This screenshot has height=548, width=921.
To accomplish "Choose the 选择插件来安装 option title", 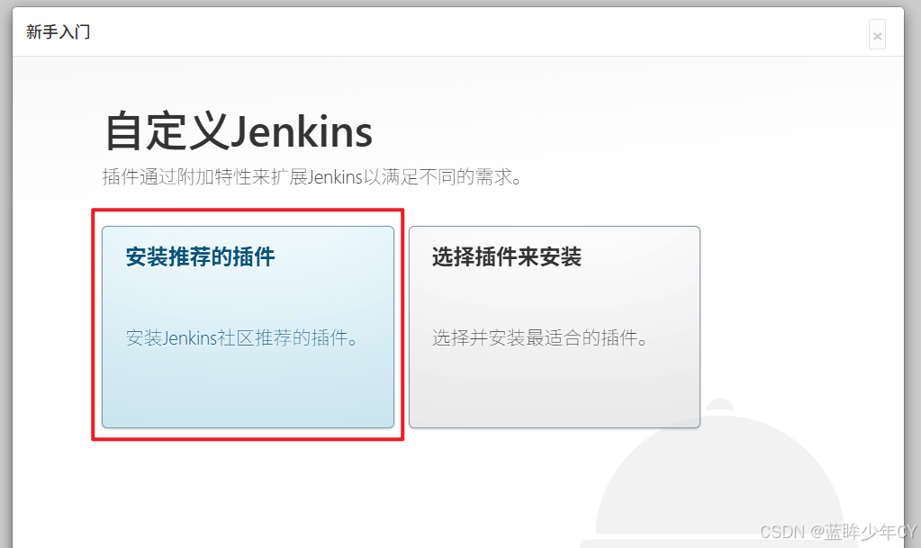I will (506, 256).
